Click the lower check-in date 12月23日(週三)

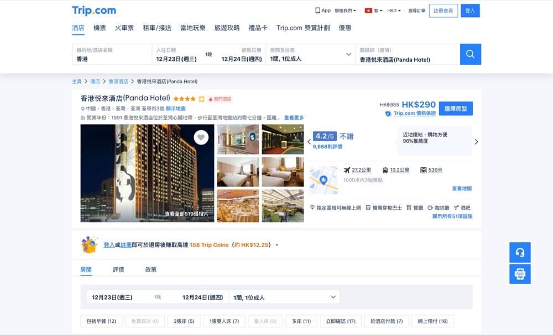point(112,297)
